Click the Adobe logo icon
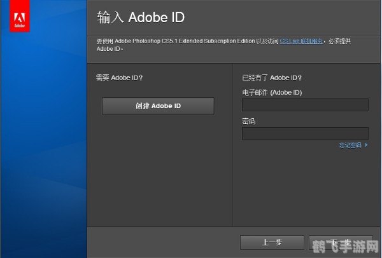Screen dimensions: 382x258 pos(20,16)
